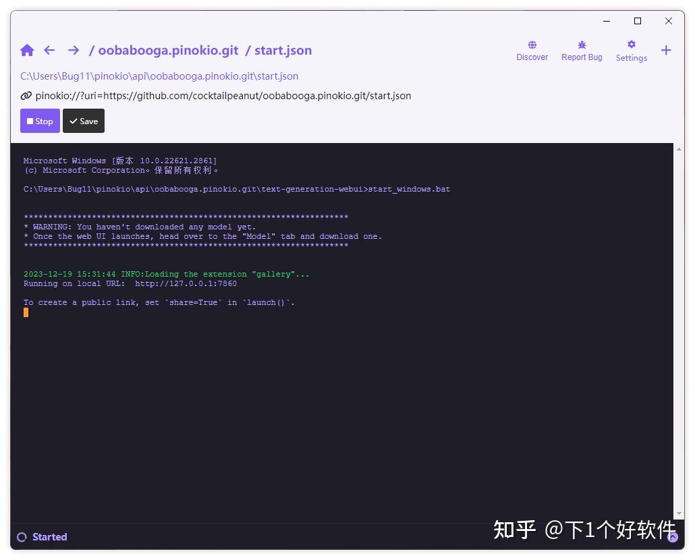The height and width of the screenshot is (560, 695).
Task: Click the Started label in the status bar
Action: (x=50, y=536)
